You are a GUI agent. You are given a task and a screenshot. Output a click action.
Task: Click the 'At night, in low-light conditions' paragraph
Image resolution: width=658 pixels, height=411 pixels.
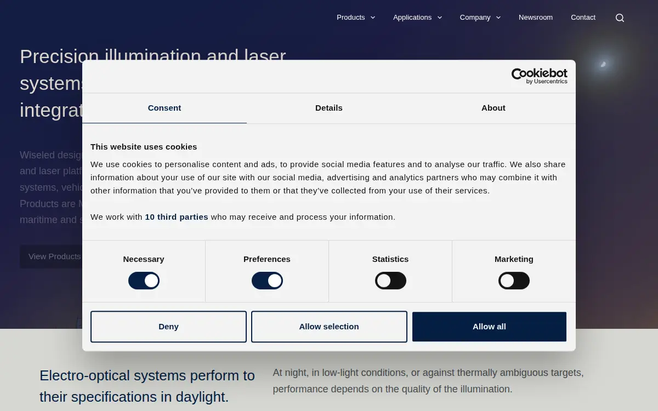[428, 381]
